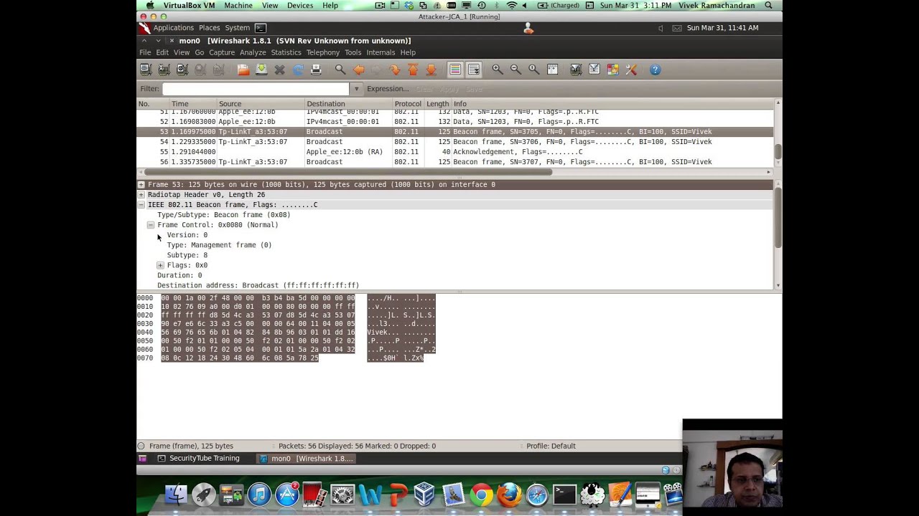Jump to the last packet icon
919x516 pixels.
431,70
